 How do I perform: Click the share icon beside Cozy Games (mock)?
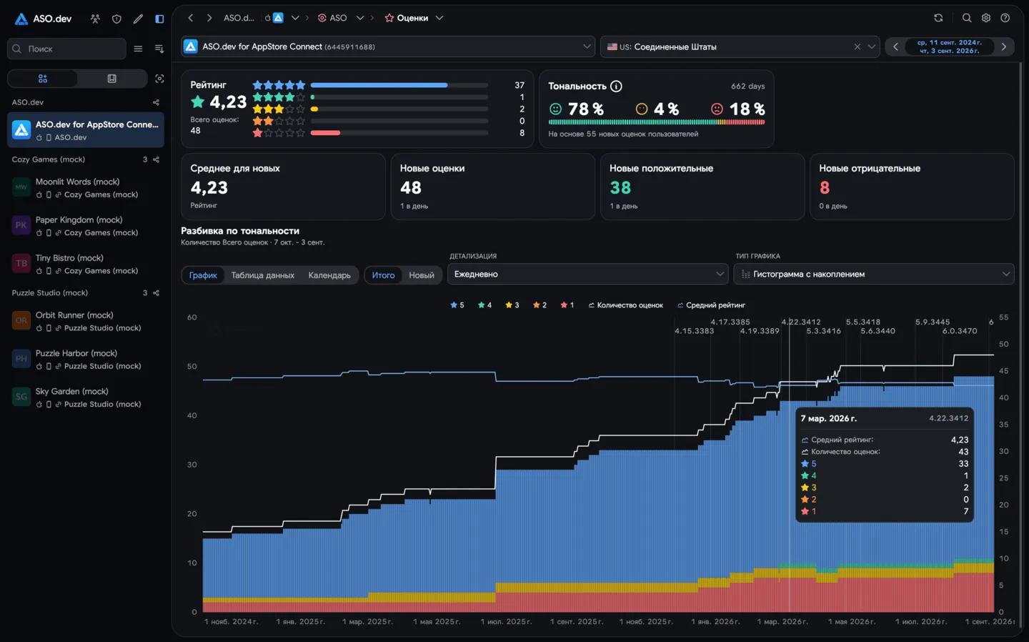click(x=156, y=159)
